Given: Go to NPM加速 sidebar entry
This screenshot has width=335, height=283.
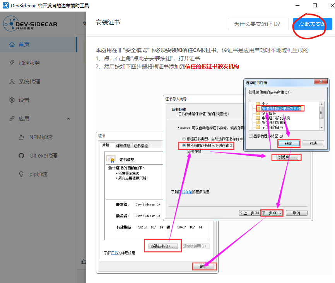Looking at the screenshot, I should 41,137.
